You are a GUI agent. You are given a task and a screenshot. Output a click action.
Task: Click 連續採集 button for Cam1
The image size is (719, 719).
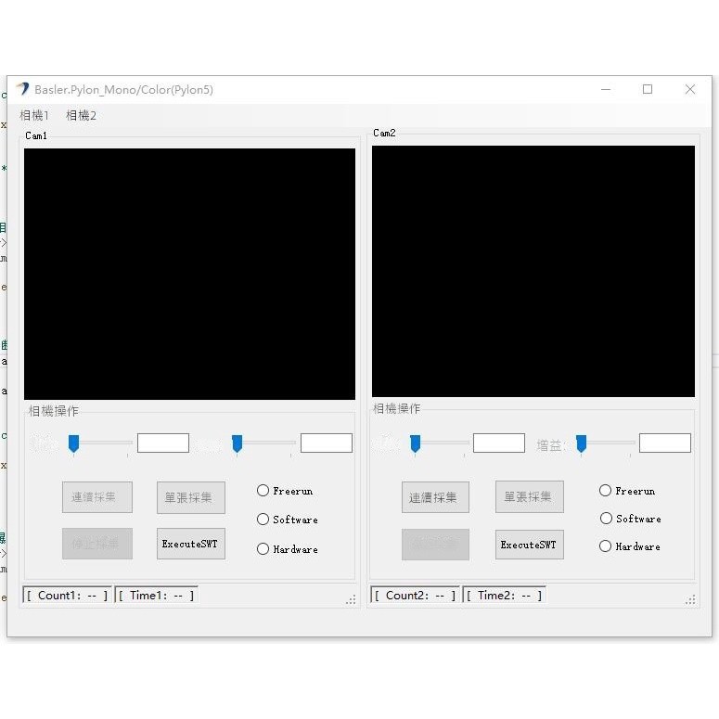tap(96, 497)
